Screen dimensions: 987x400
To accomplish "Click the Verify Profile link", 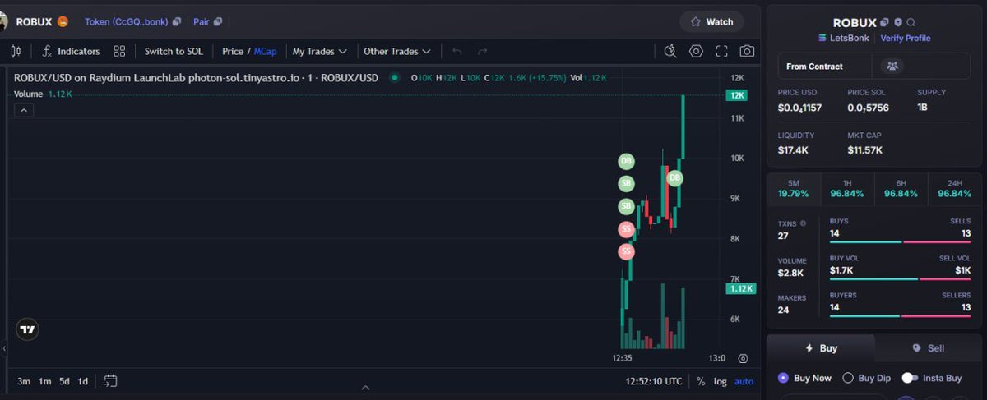I will click(x=906, y=39).
